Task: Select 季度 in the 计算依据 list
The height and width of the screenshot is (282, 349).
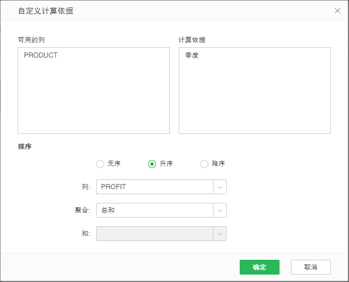Action: [x=192, y=56]
